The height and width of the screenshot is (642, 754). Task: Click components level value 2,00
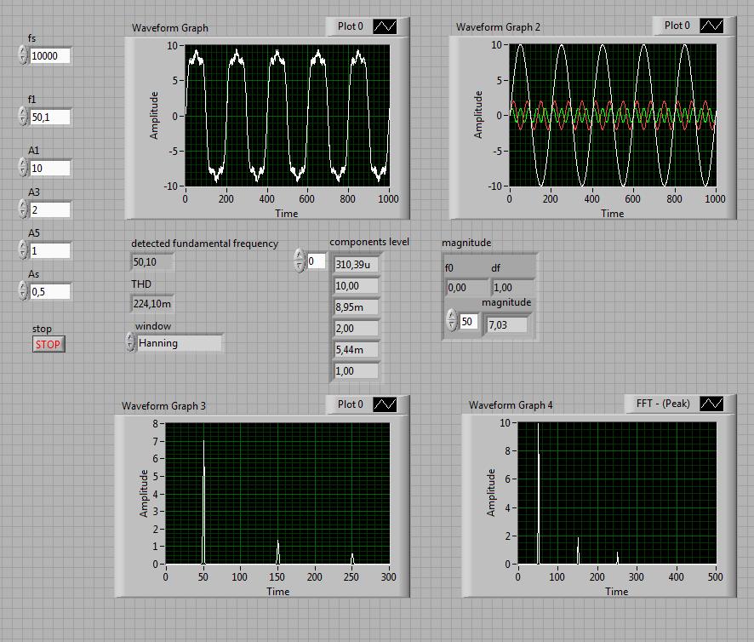(356, 328)
